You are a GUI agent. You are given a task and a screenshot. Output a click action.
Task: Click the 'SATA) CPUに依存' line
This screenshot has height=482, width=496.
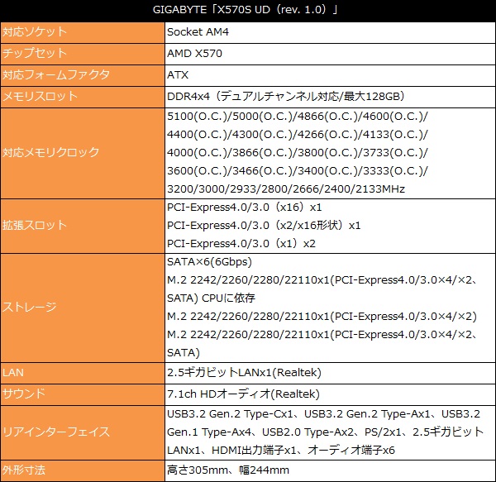(211, 298)
